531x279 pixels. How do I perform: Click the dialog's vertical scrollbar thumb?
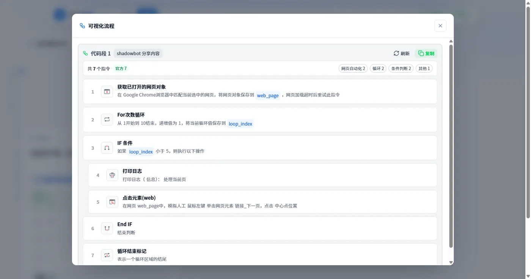[451, 146]
